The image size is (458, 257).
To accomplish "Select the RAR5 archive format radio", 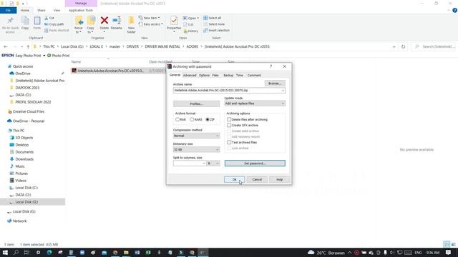I will [x=192, y=119].
